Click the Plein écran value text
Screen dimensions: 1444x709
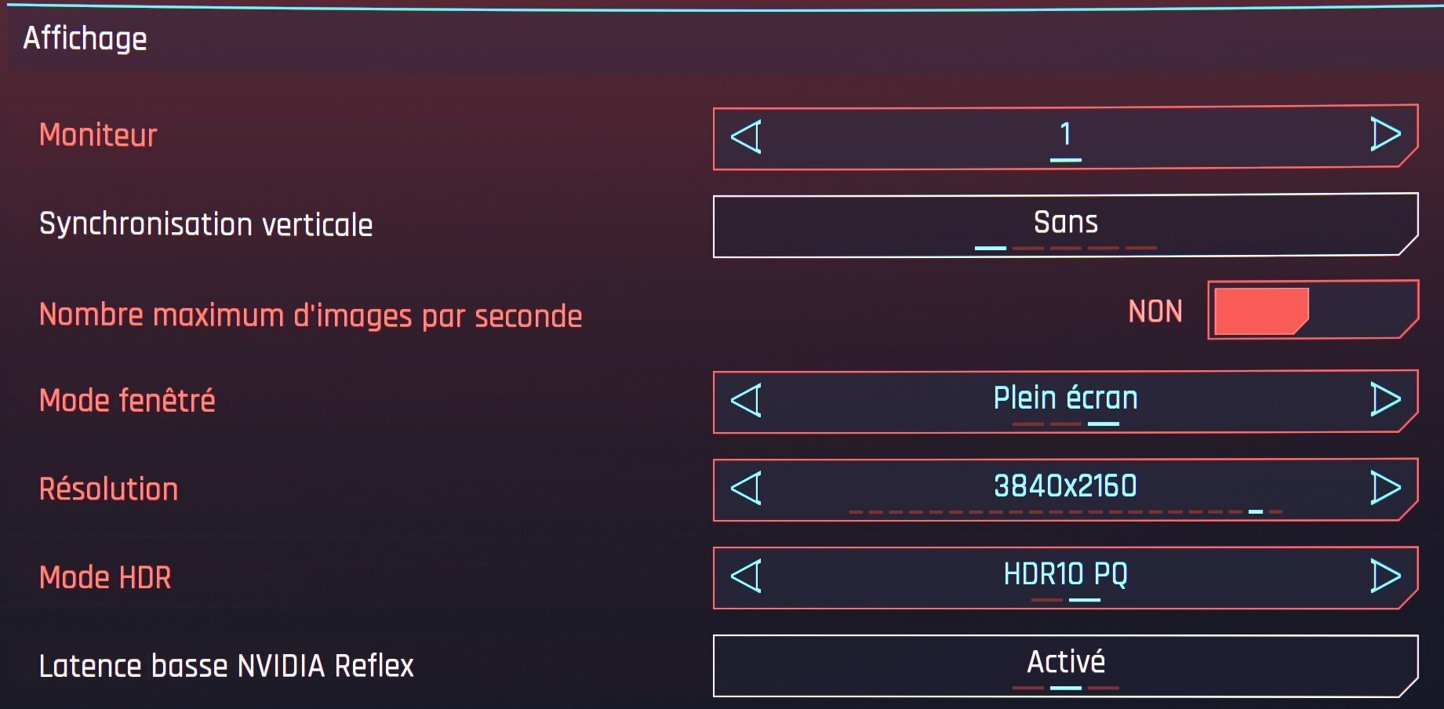(1065, 398)
